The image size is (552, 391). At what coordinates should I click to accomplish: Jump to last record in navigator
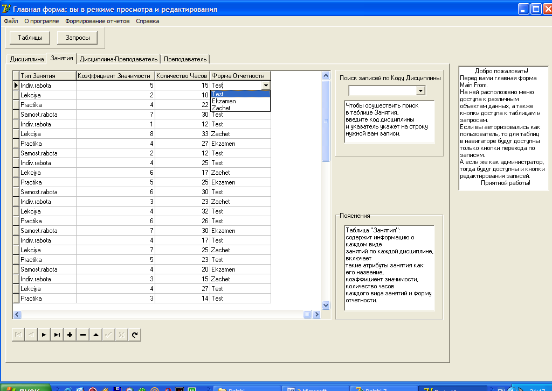(x=57, y=335)
